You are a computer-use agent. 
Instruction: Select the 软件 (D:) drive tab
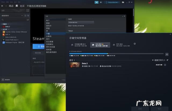[121, 45]
